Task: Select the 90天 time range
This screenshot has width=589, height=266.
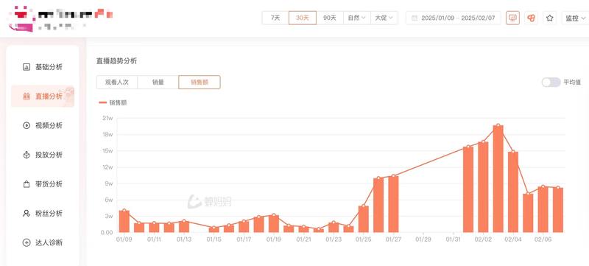Action: 330,18
